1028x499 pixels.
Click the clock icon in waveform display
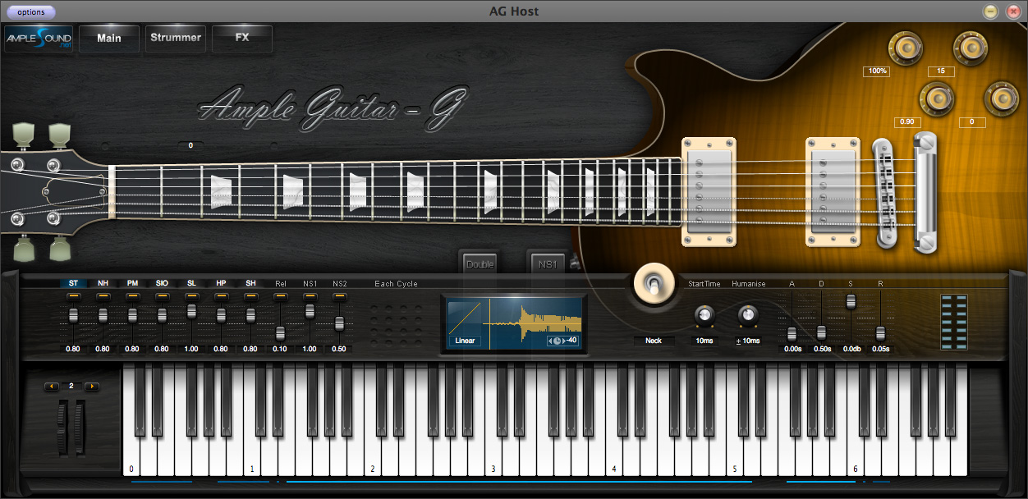pos(558,341)
